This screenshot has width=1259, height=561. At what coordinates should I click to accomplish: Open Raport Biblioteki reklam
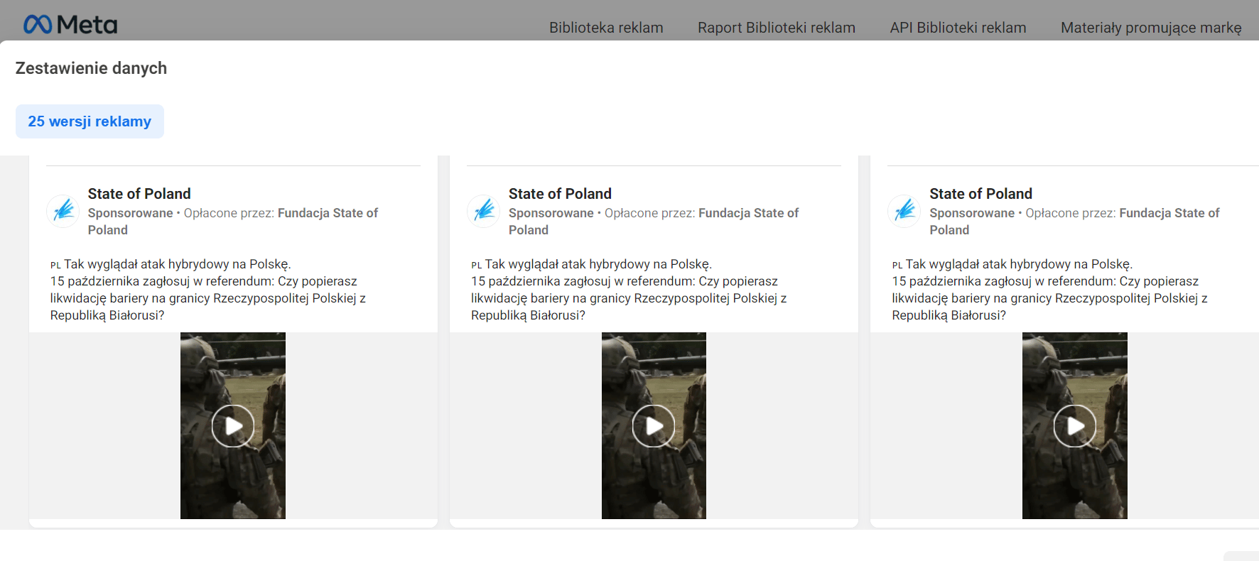coord(777,28)
